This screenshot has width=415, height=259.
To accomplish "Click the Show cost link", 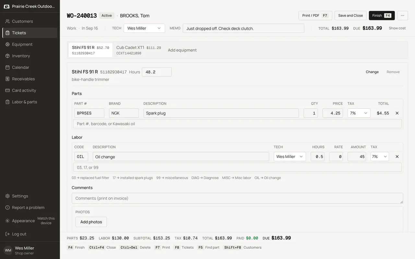I will click(x=397, y=28).
